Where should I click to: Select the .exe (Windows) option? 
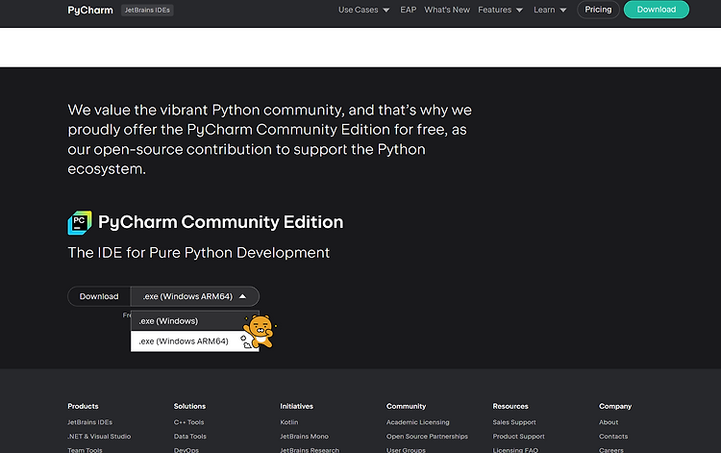[195, 321]
